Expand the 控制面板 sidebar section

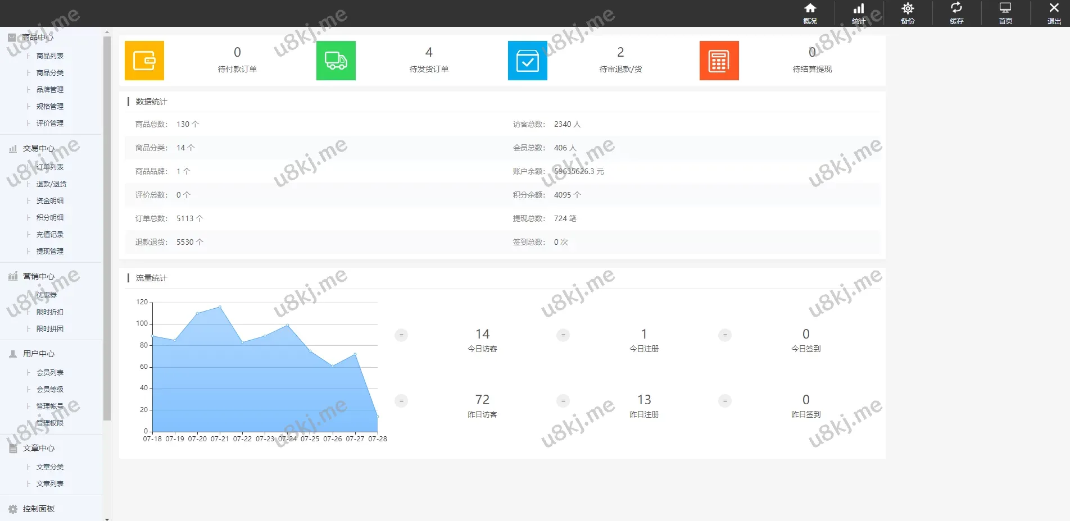click(38, 509)
